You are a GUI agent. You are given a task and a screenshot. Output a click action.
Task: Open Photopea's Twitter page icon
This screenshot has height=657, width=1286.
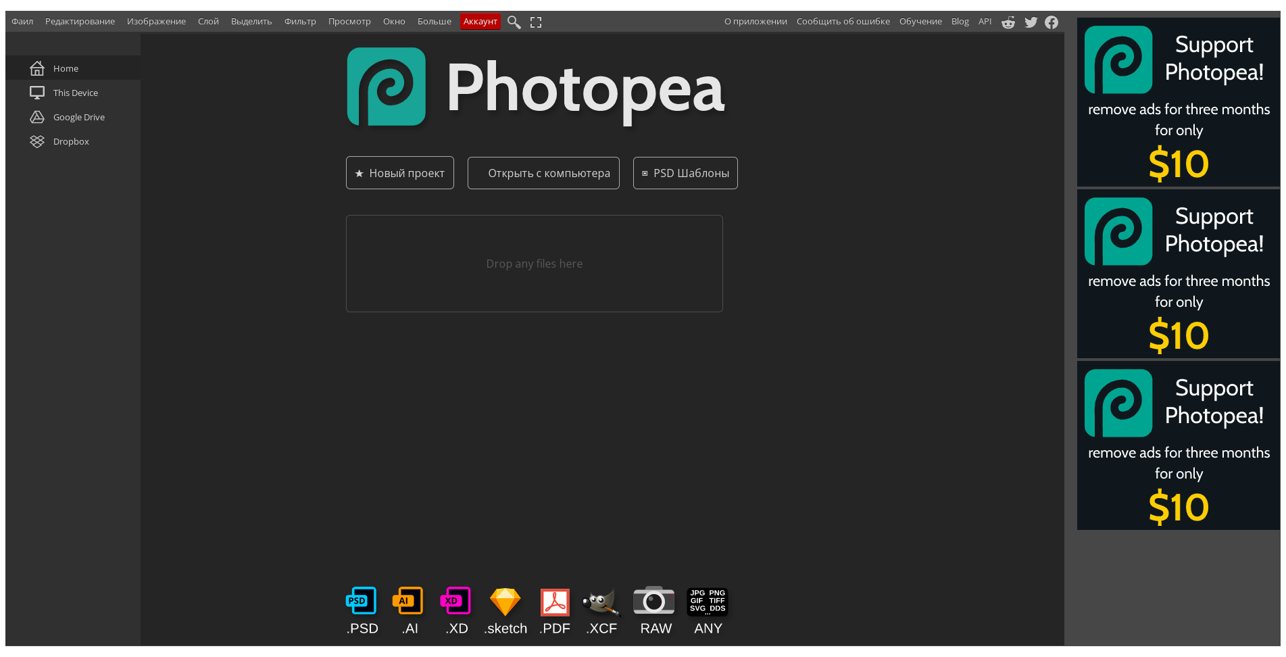pyautogui.click(x=1031, y=22)
